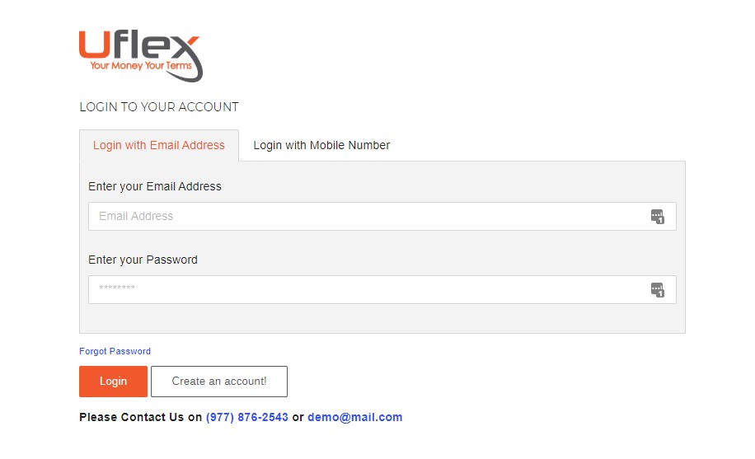Image resolution: width=755 pixels, height=459 pixels.
Task: Open the demo@mail.com email link
Action: (355, 417)
